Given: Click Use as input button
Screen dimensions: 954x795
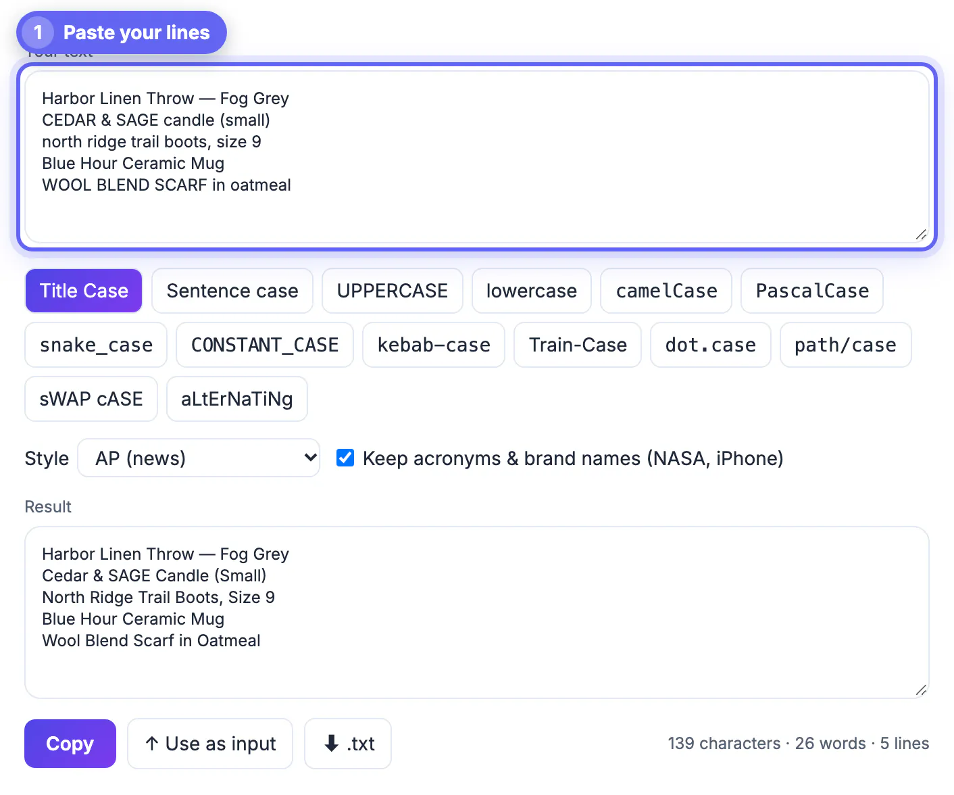Looking at the screenshot, I should pos(210,744).
